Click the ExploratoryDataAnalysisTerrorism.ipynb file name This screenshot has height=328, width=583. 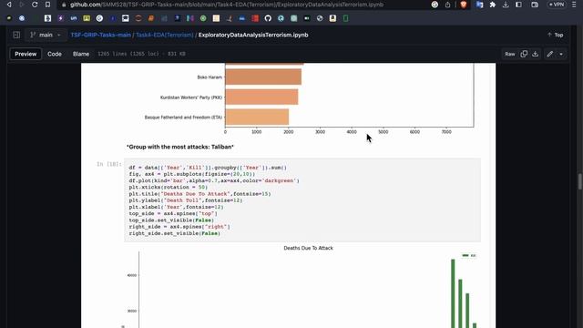[x=253, y=35]
